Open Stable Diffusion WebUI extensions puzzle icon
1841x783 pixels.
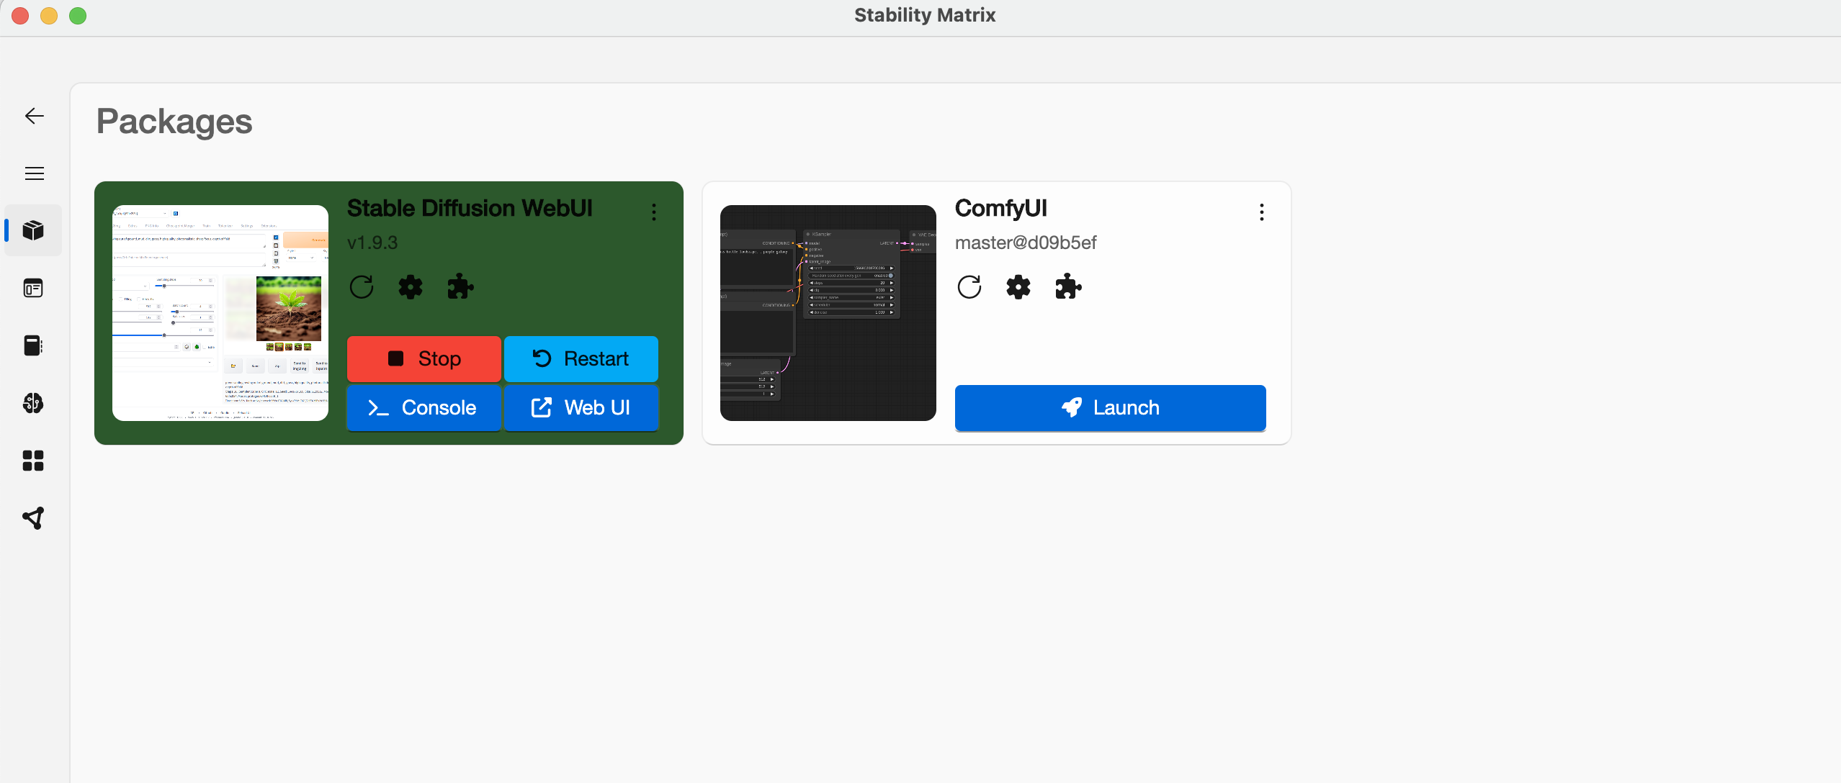tap(460, 287)
